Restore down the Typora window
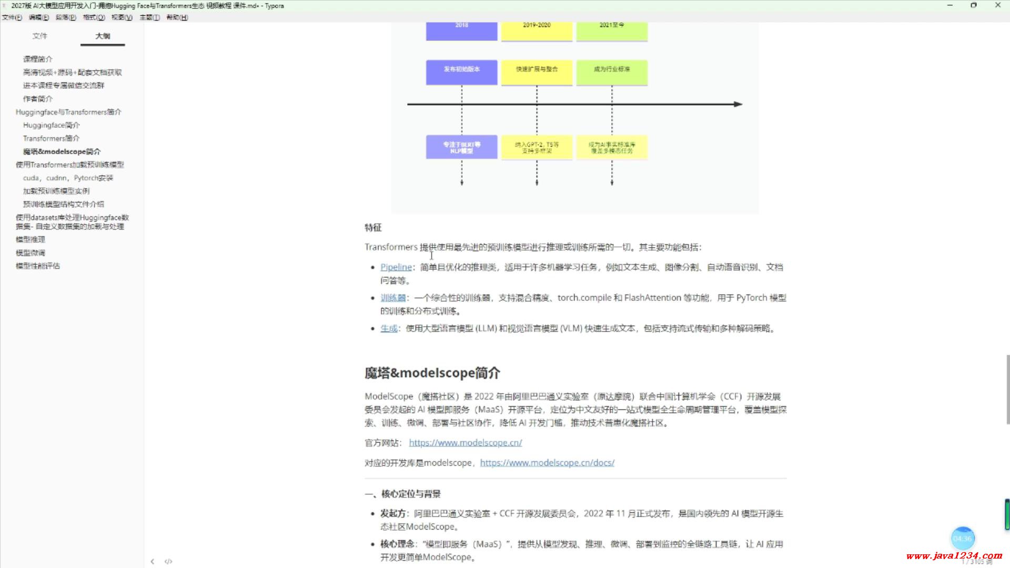 pyautogui.click(x=973, y=5)
